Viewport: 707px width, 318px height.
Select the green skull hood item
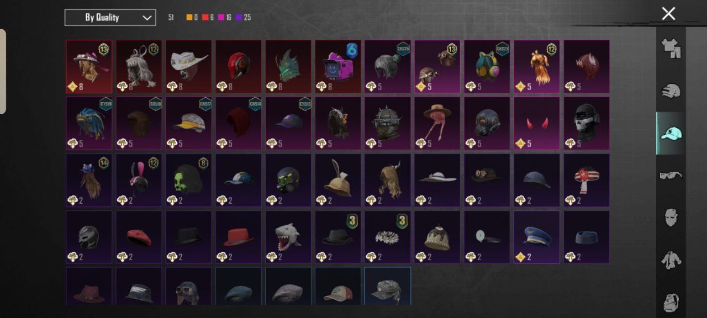point(188,180)
